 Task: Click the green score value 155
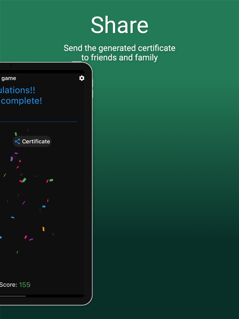coord(25,285)
